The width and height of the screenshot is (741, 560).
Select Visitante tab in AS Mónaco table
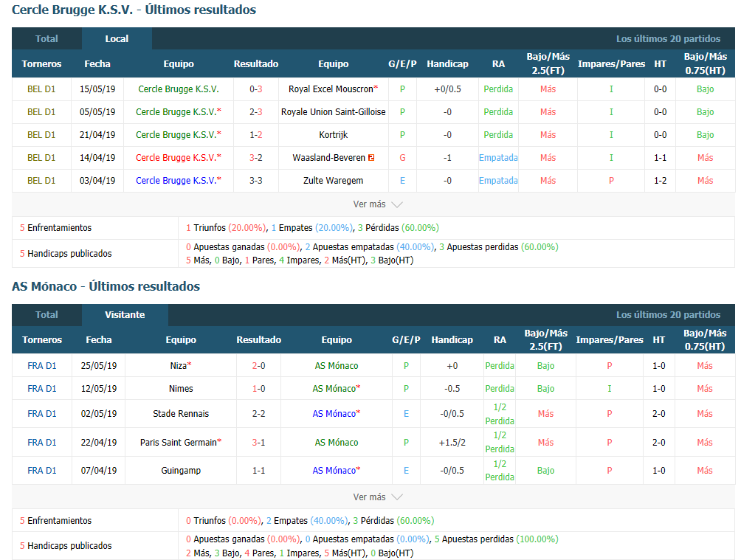point(125,315)
